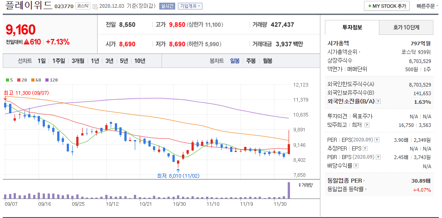
Task: Click the 고가 value 9,850
Action: pyautogui.click(x=177, y=25)
